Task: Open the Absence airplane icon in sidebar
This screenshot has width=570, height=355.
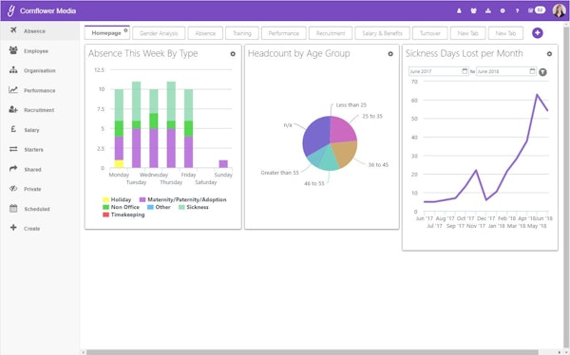Action: click(x=13, y=30)
